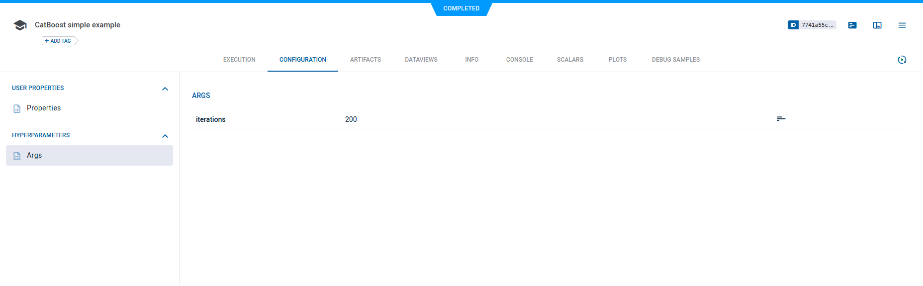Select Properties under User Properties
The height and width of the screenshot is (286, 923).
pyautogui.click(x=44, y=108)
